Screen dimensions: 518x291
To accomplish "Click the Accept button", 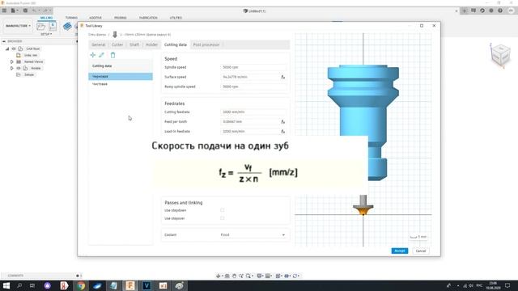I will click(x=400, y=251).
